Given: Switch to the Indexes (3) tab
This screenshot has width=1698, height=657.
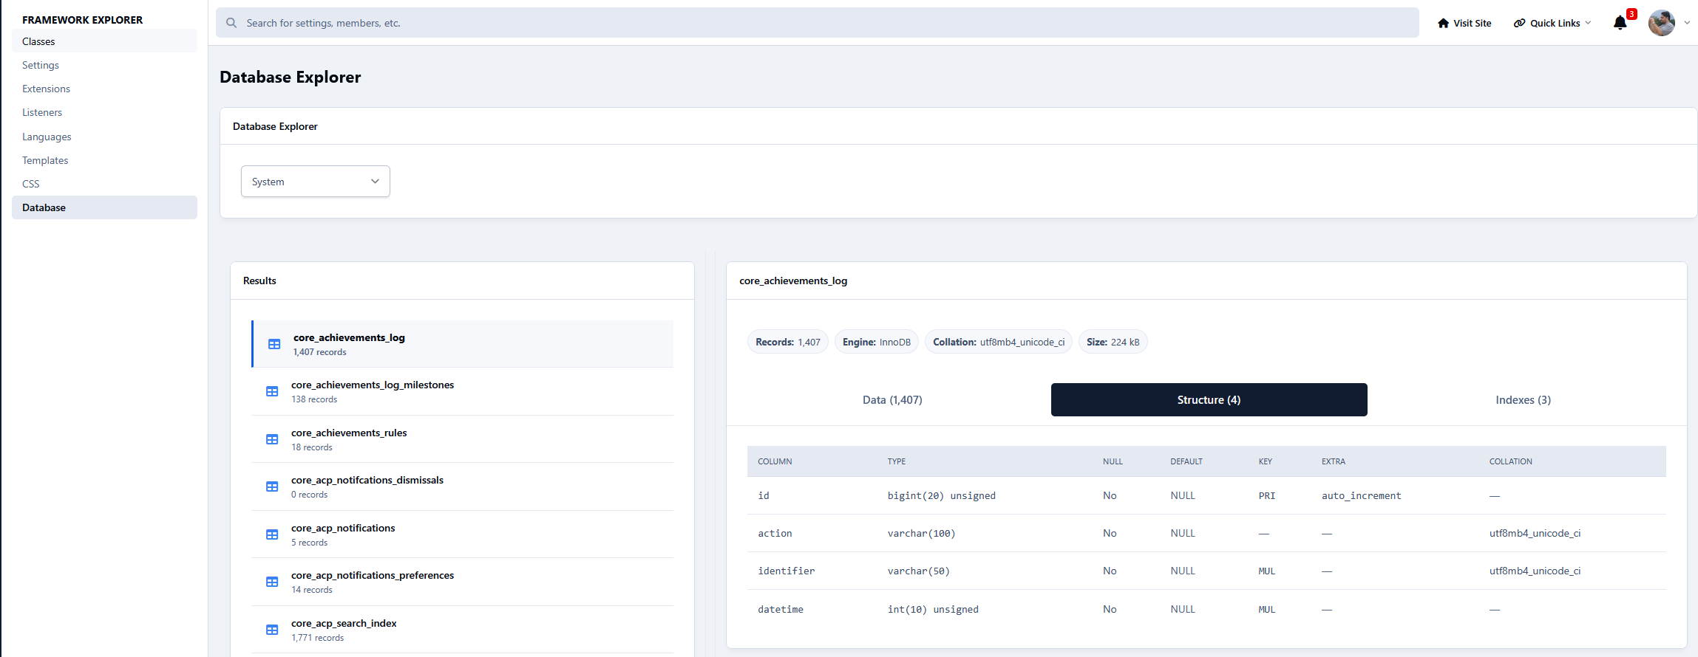Looking at the screenshot, I should coord(1523,399).
